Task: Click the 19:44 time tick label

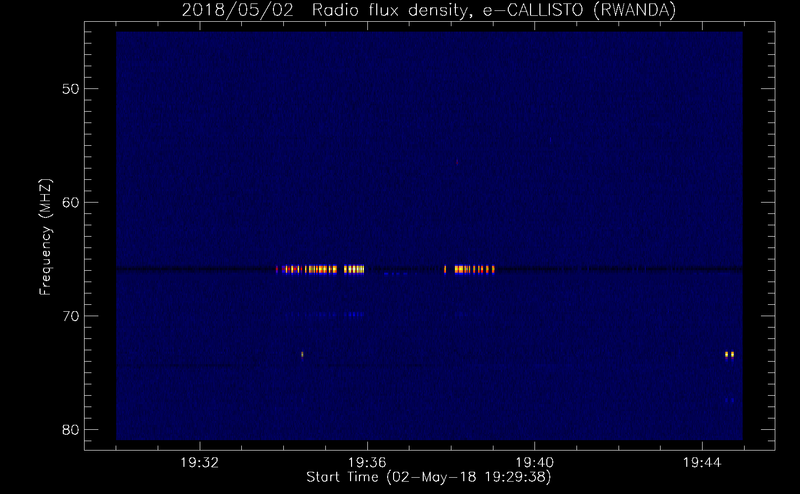Action: coord(702,463)
